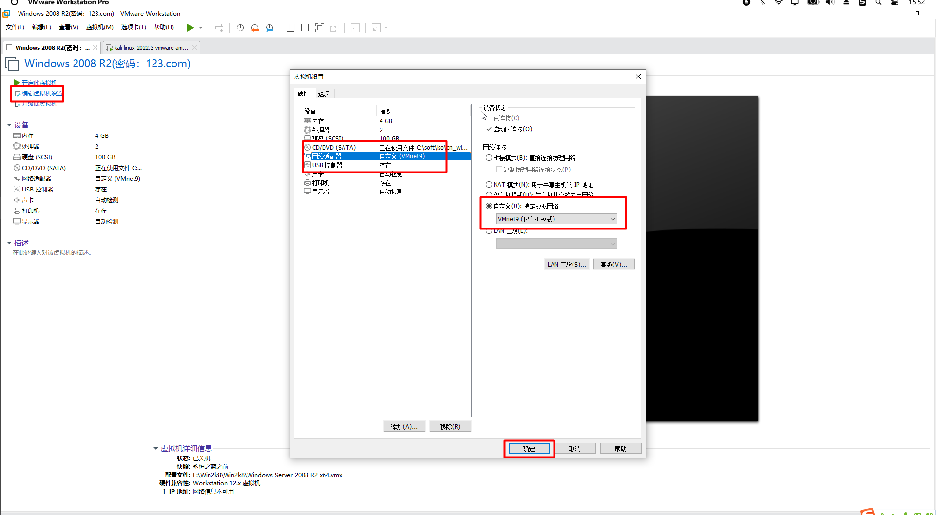This screenshot has height=515, width=936.
Task: Click the console view toolbar icon
Action: (x=356, y=28)
